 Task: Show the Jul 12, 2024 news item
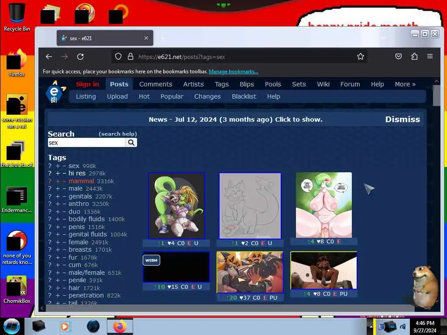(235, 120)
